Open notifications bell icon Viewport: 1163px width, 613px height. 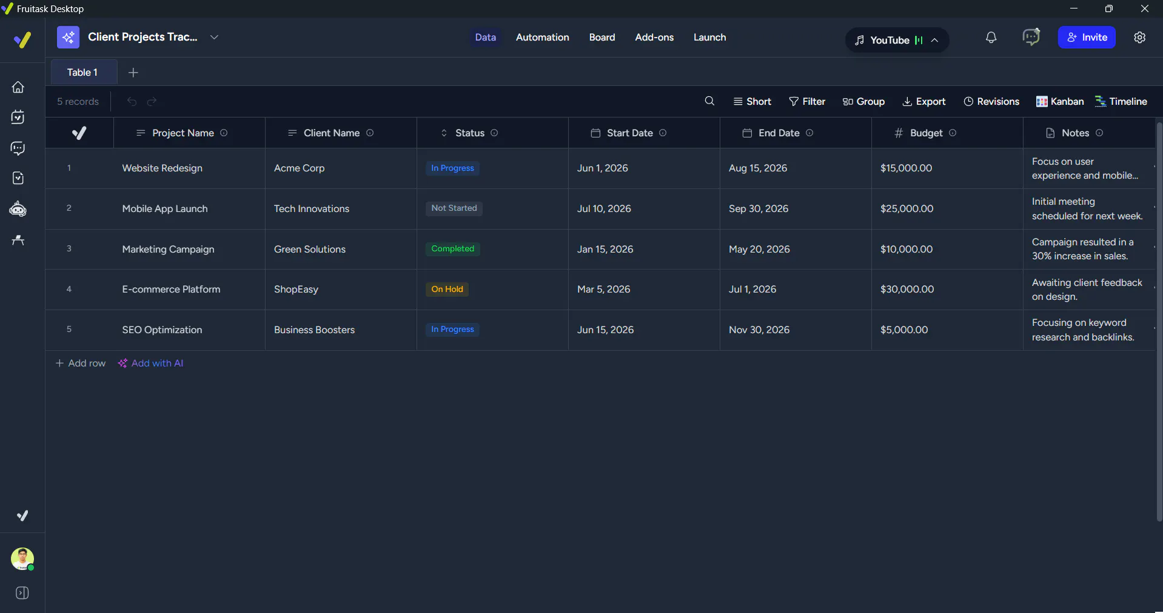click(x=991, y=38)
